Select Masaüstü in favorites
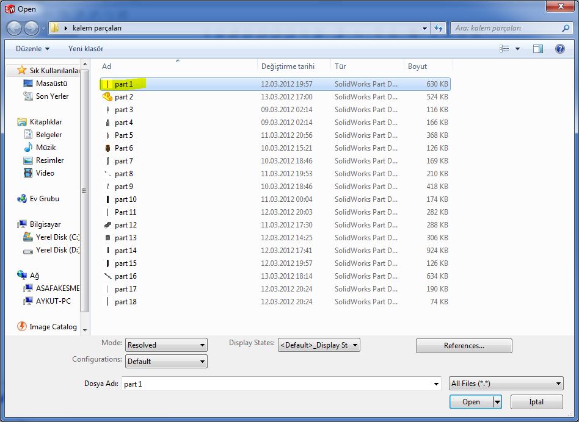579x422 pixels. [x=51, y=84]
